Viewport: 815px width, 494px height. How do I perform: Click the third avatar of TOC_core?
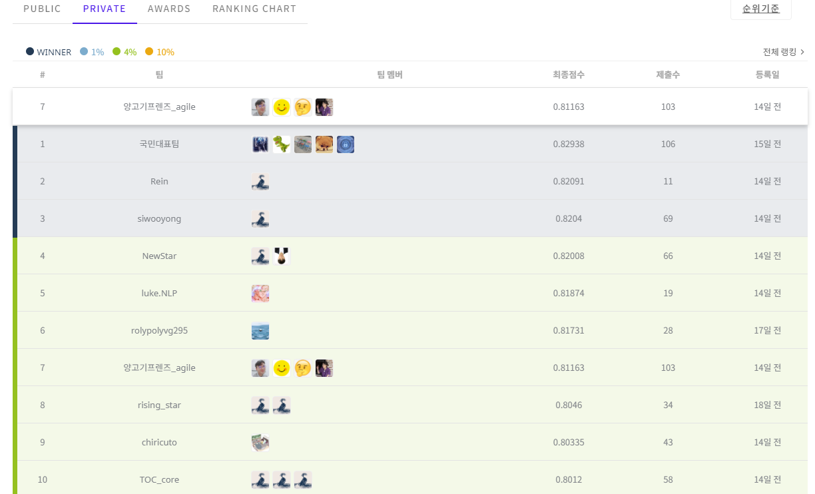(303, 480)
